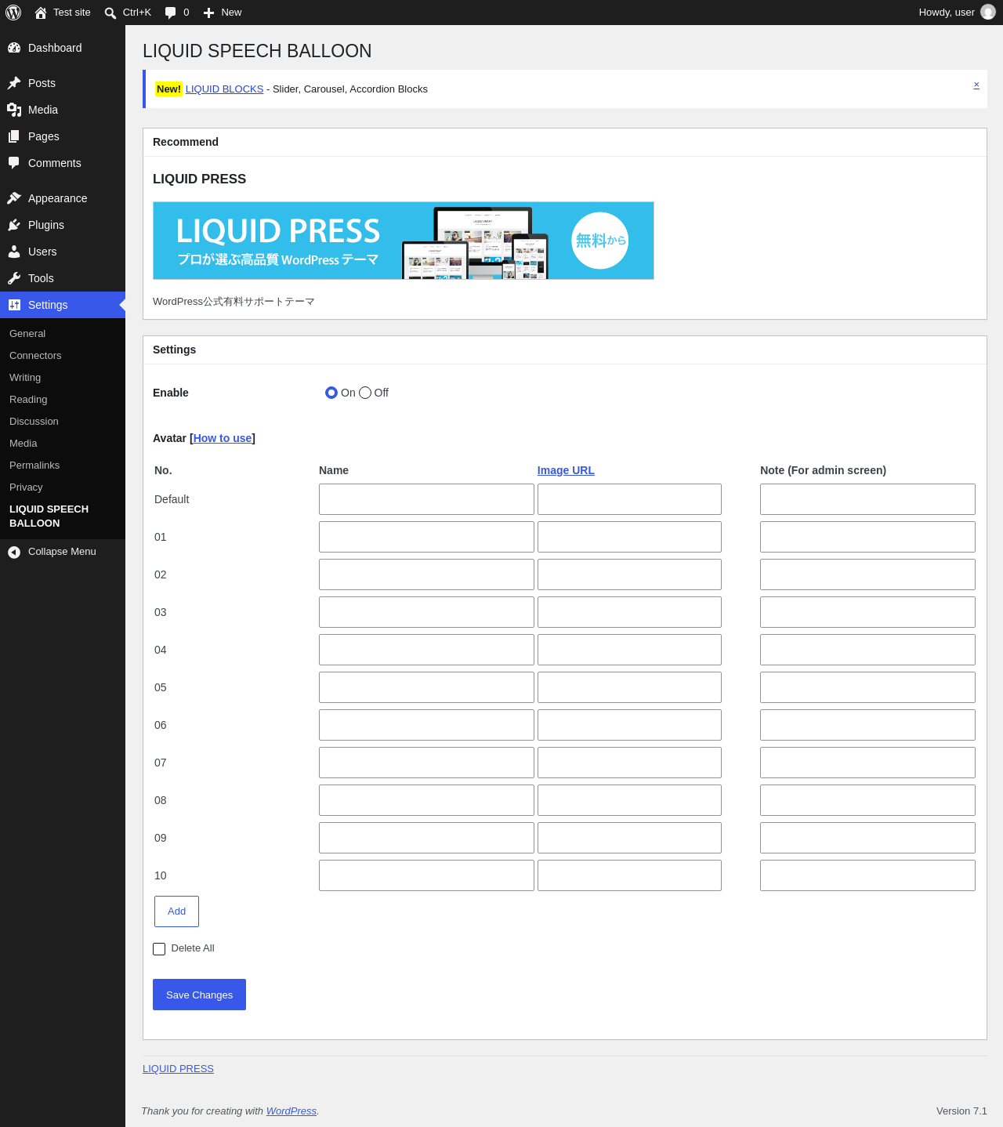Click the plus New icon
Viewport: 1003px width, 1127px height.
pos(208,13)
